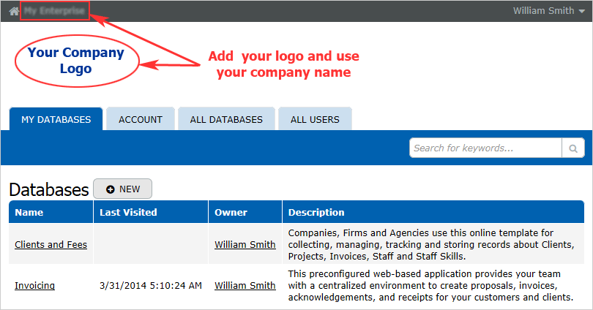The width and height of the screenshot is (593, 310).
Task: Click the Invoicing description text
Action: pos(430,285)
